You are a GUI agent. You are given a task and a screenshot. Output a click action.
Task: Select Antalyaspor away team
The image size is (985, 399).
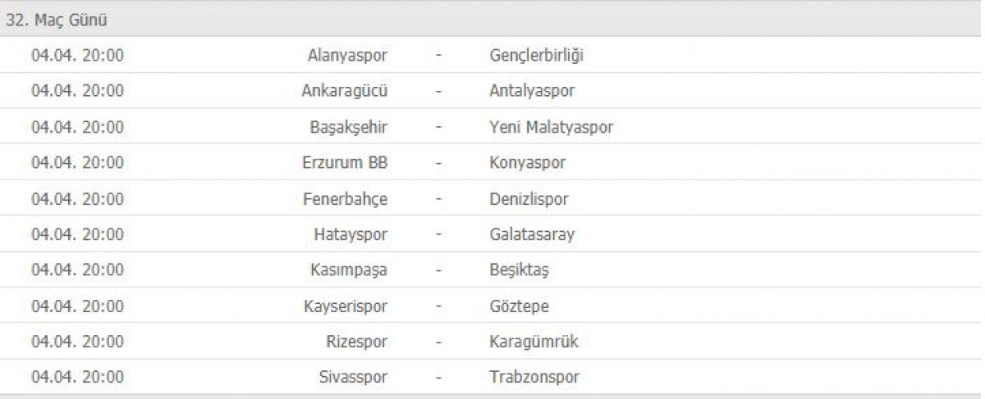[532, 91]
